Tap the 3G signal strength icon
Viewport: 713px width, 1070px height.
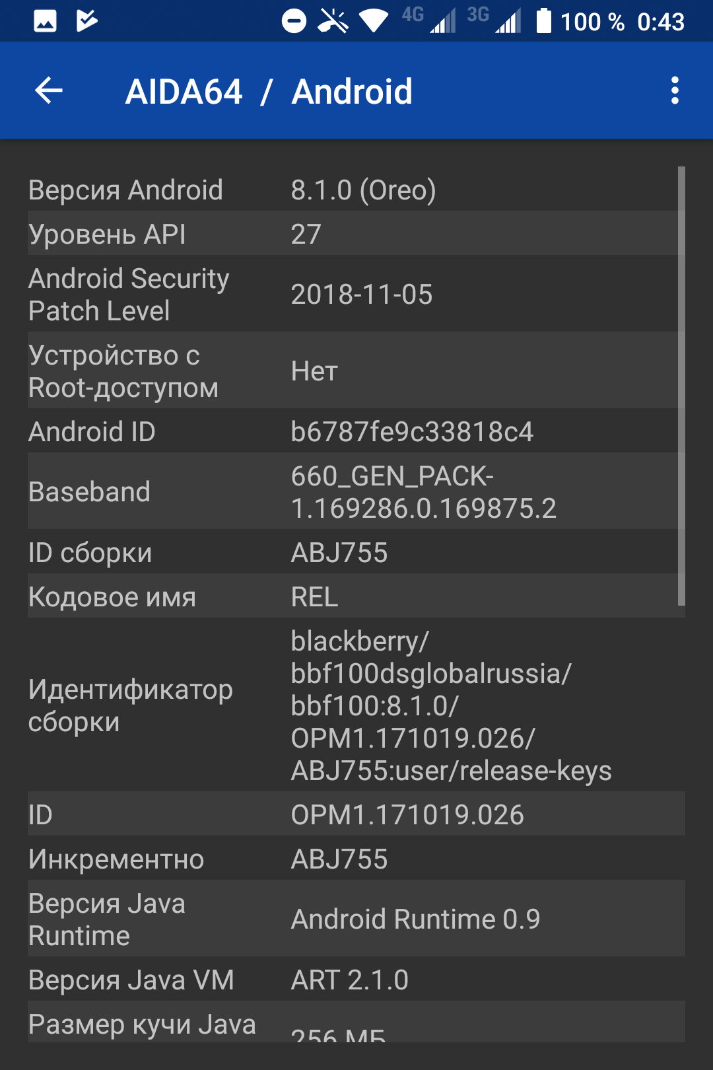(x=494, y=20)
